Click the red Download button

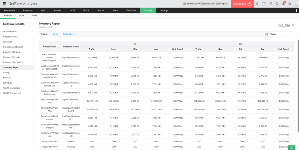[242, 4]
